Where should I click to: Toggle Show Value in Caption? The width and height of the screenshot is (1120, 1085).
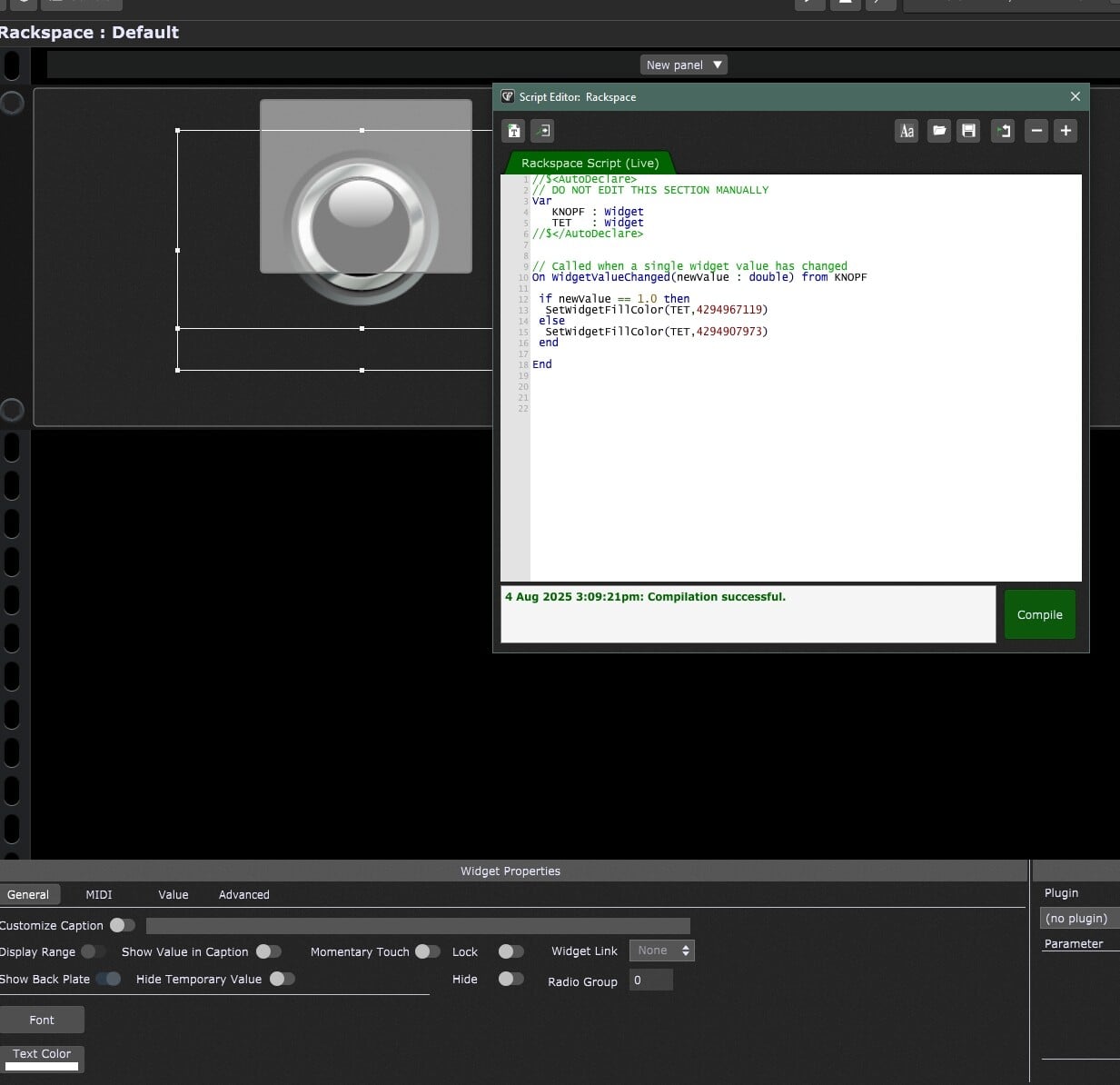tap(269, 951)
